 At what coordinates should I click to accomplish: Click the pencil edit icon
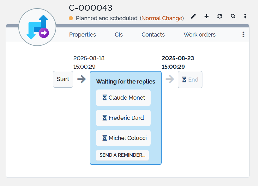click(x=193, y=16)
